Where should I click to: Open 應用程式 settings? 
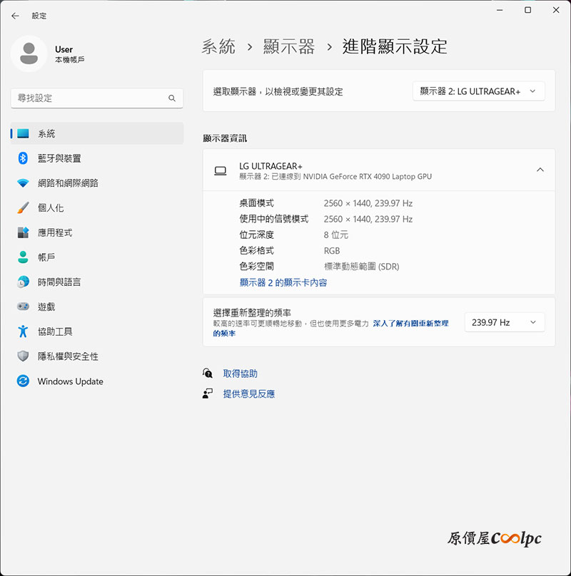tap(97, 232)
